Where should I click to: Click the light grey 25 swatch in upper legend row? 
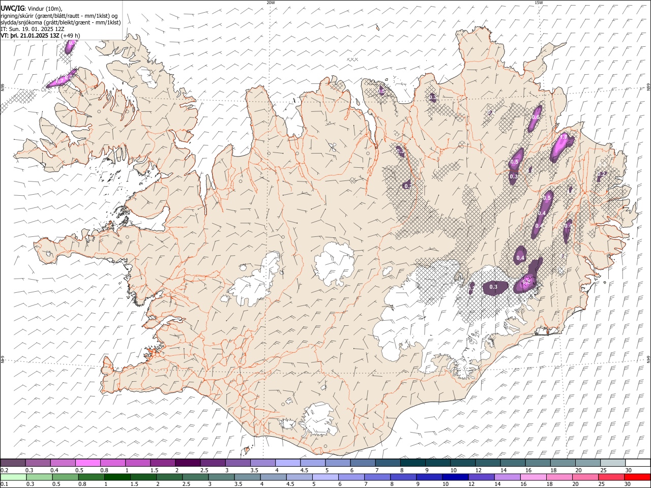pos(613,463)
